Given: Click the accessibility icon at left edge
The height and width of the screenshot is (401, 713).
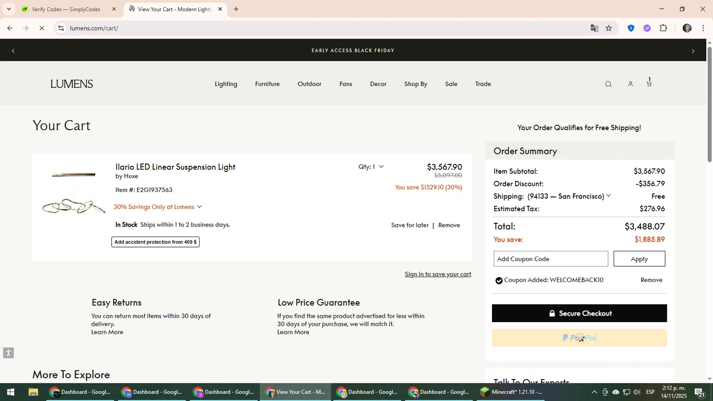Looking at the screenshot, I should (x=8, y=353).
